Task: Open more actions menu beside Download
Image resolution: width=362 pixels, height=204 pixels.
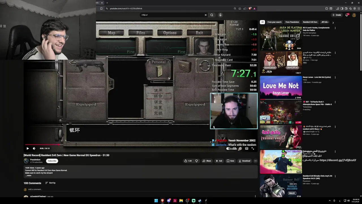Action: click(255, 161)
